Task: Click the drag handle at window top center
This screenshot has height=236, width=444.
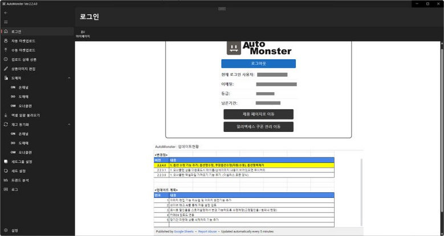Action: [x=222, y=9]
